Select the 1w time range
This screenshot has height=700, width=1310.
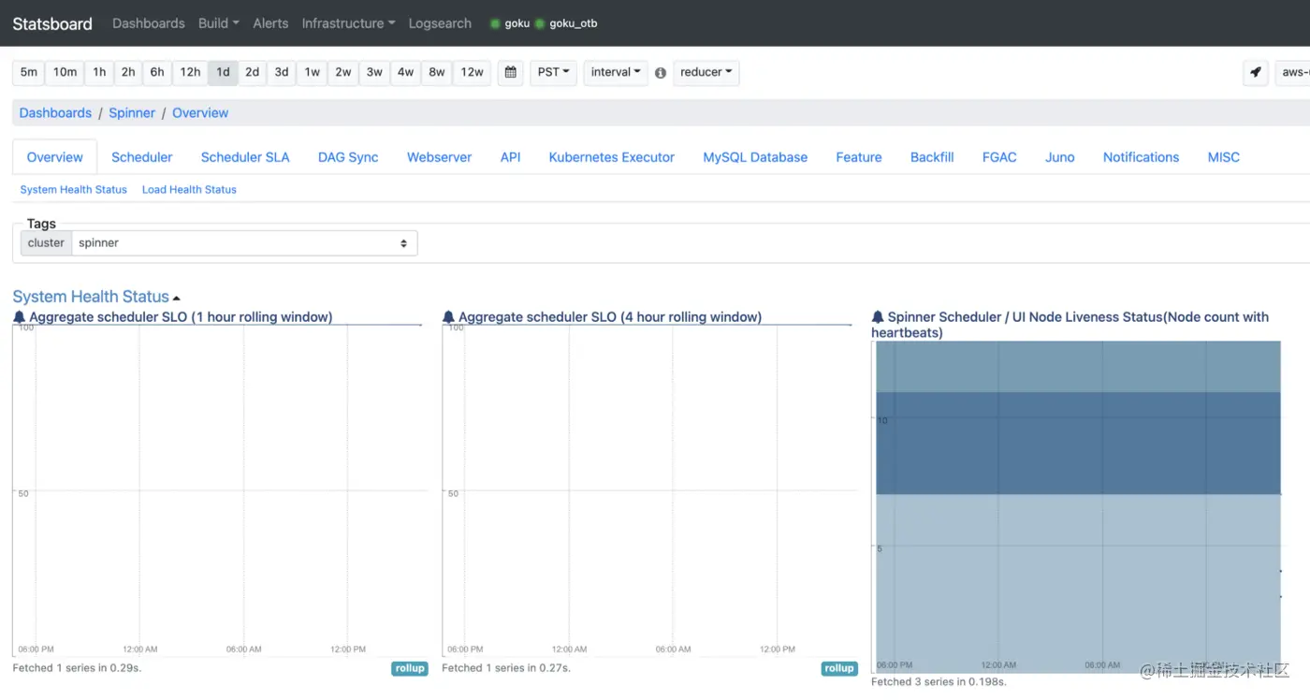pos(313,72)
